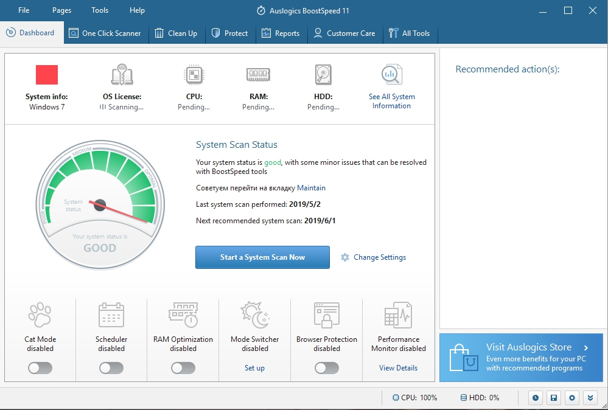Click the System Scan Status heading
Viewport: 608px width, 410px height.
(237, 145)
